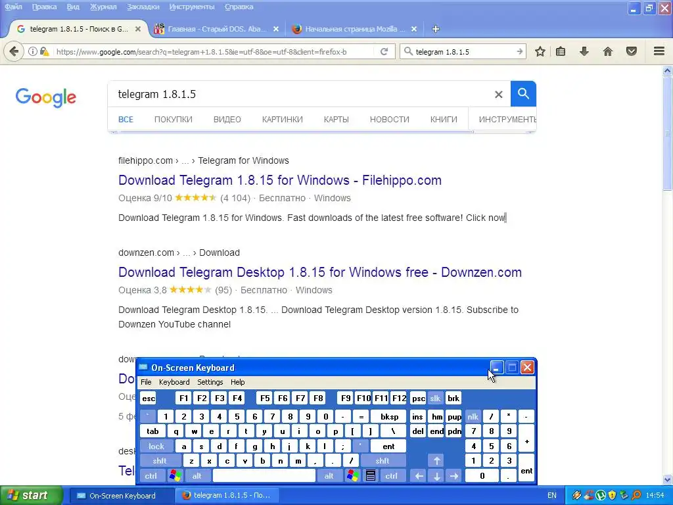673x505 pixels.
Task: Open КНИГИ search tab
Action: click(444, 120)
